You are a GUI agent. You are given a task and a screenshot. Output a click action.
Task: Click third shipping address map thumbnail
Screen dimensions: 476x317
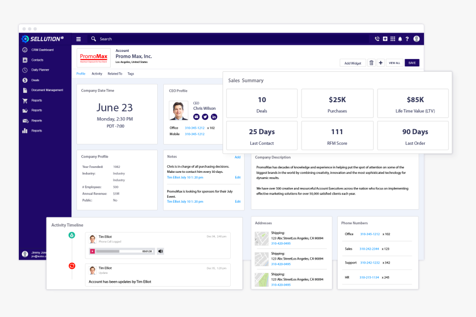(x=262, y=280)
